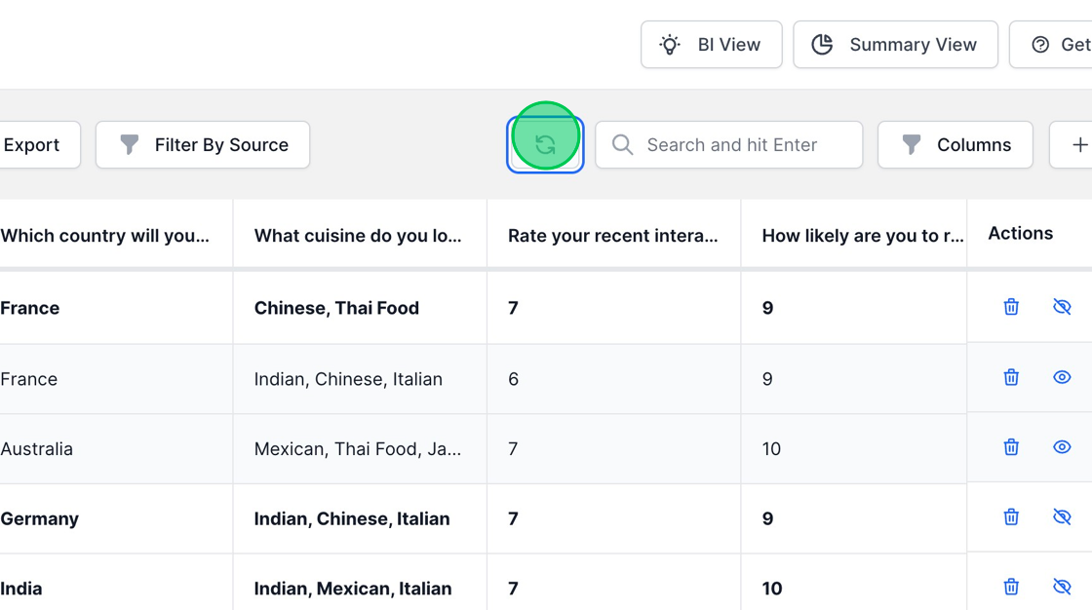The image size is (1092, 610).
Task: Unhide the bold France response via eye-off toggle
Action: [1062, 306]
